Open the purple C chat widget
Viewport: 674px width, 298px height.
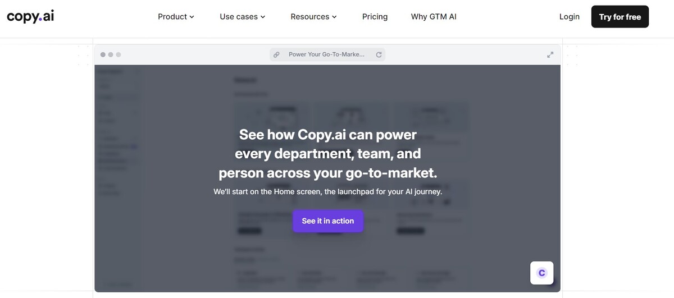tap(542, 273)
